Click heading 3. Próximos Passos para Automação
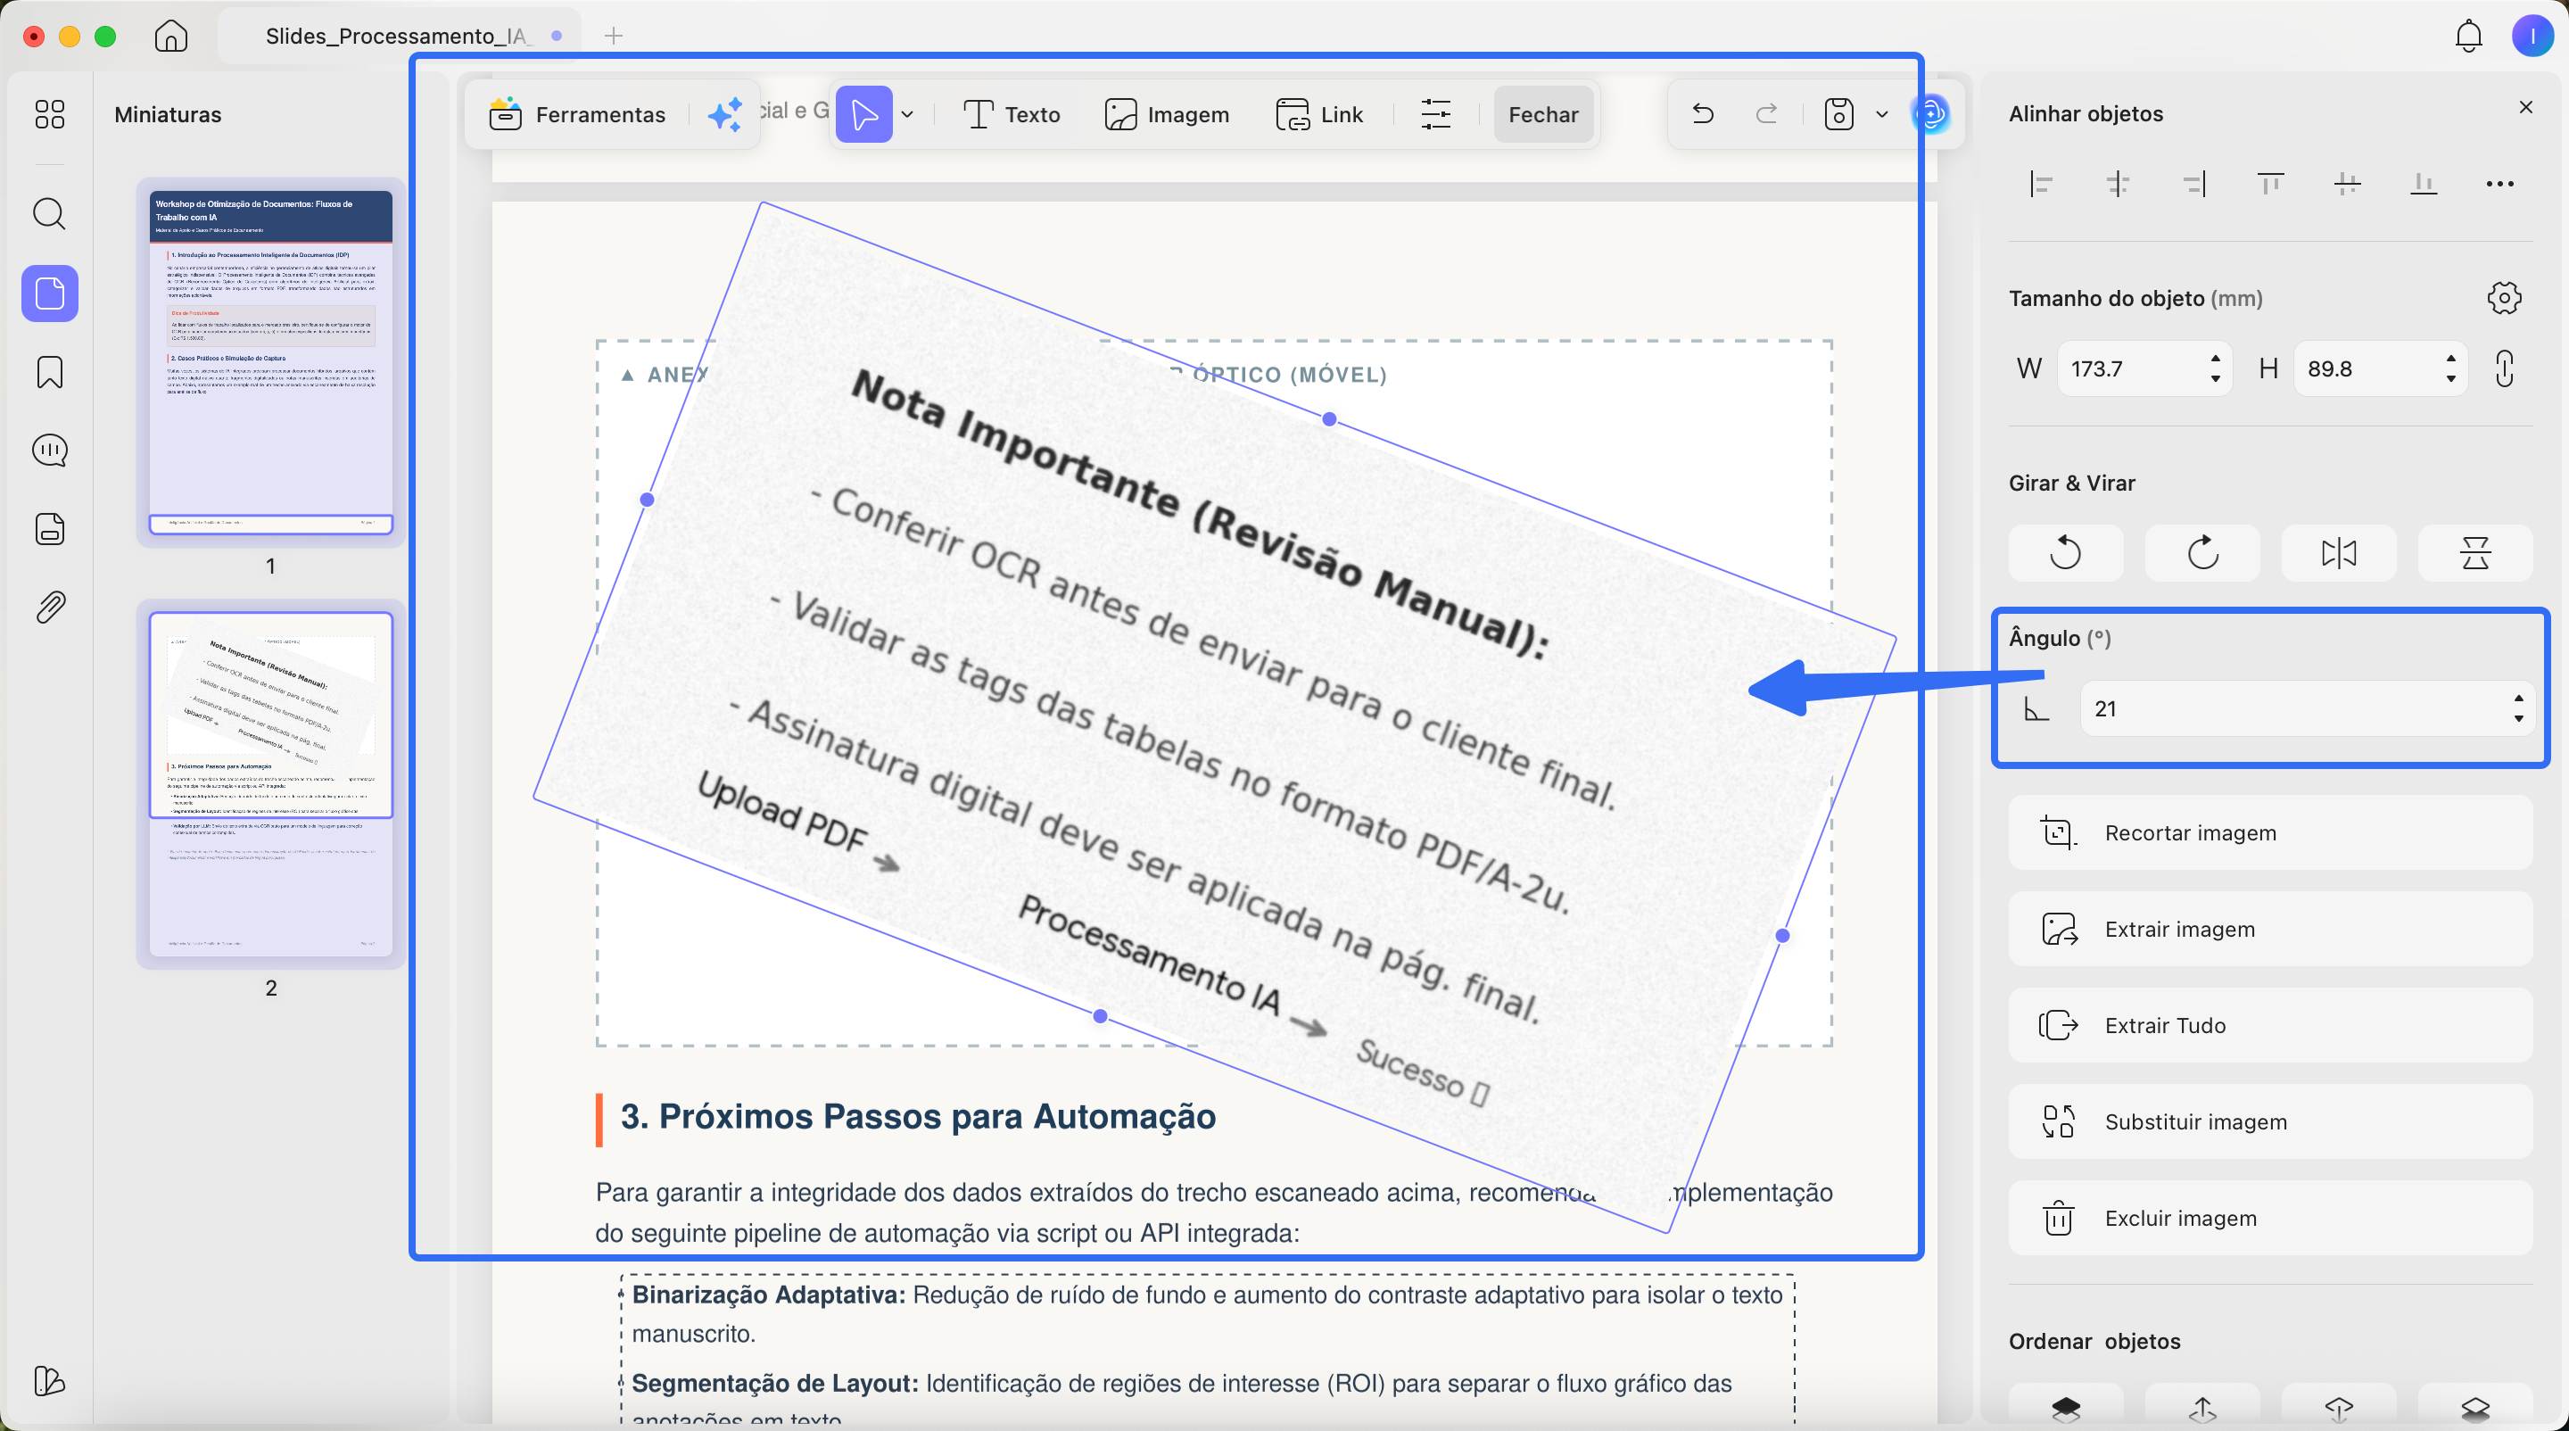 click(x=918, y=1117)
